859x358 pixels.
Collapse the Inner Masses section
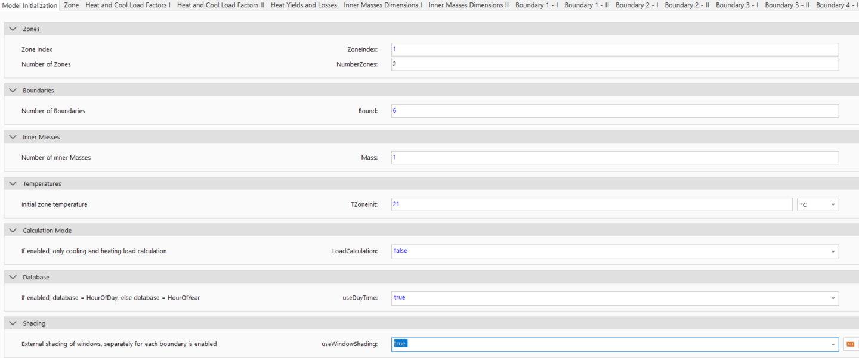[x=13, y=137]
